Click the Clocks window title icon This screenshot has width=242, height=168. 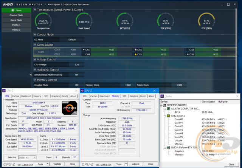pyautogui.click(x=162, y=96)
